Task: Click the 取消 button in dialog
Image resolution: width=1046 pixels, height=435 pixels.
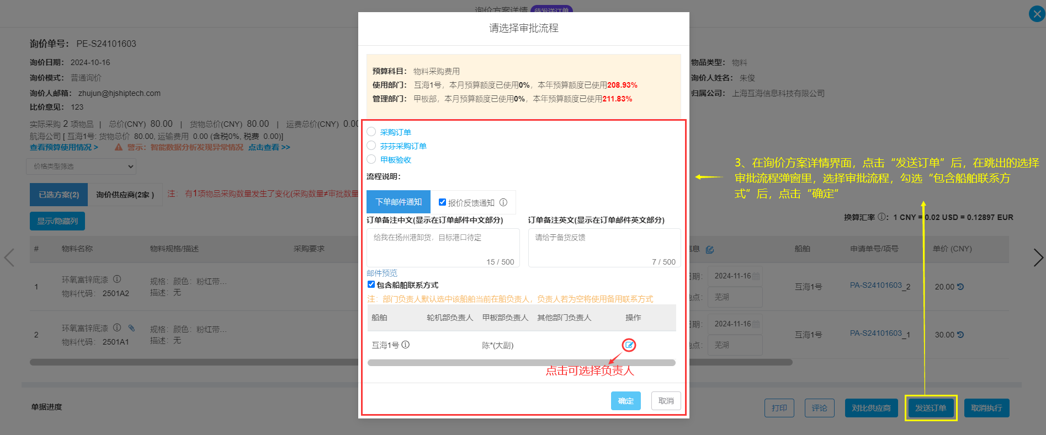Action: [x=666, y=401]
